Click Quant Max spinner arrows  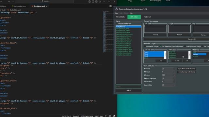point(174,85)
